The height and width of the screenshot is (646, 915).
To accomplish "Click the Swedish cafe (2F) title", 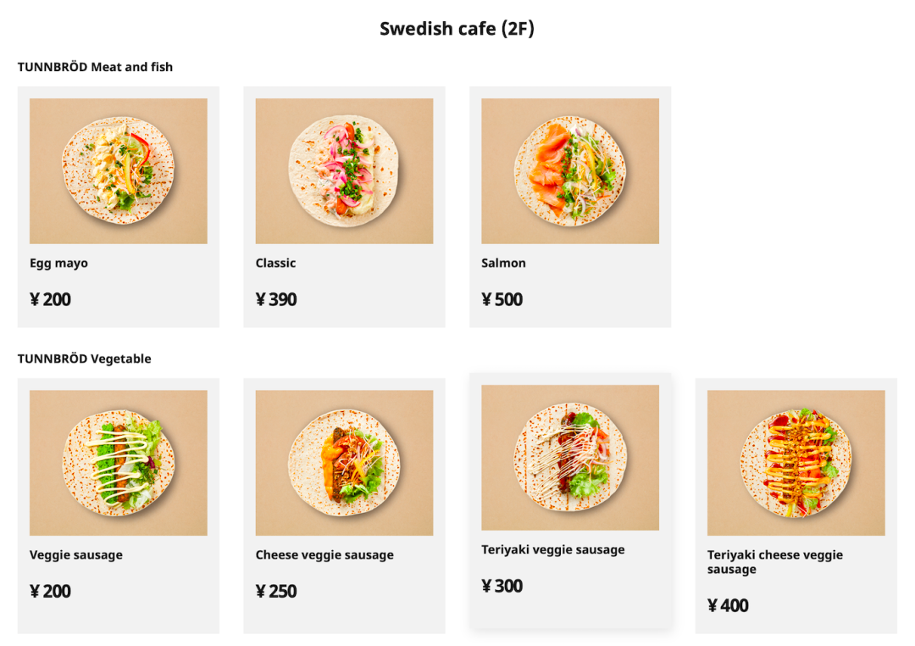I will pos(457,29).
